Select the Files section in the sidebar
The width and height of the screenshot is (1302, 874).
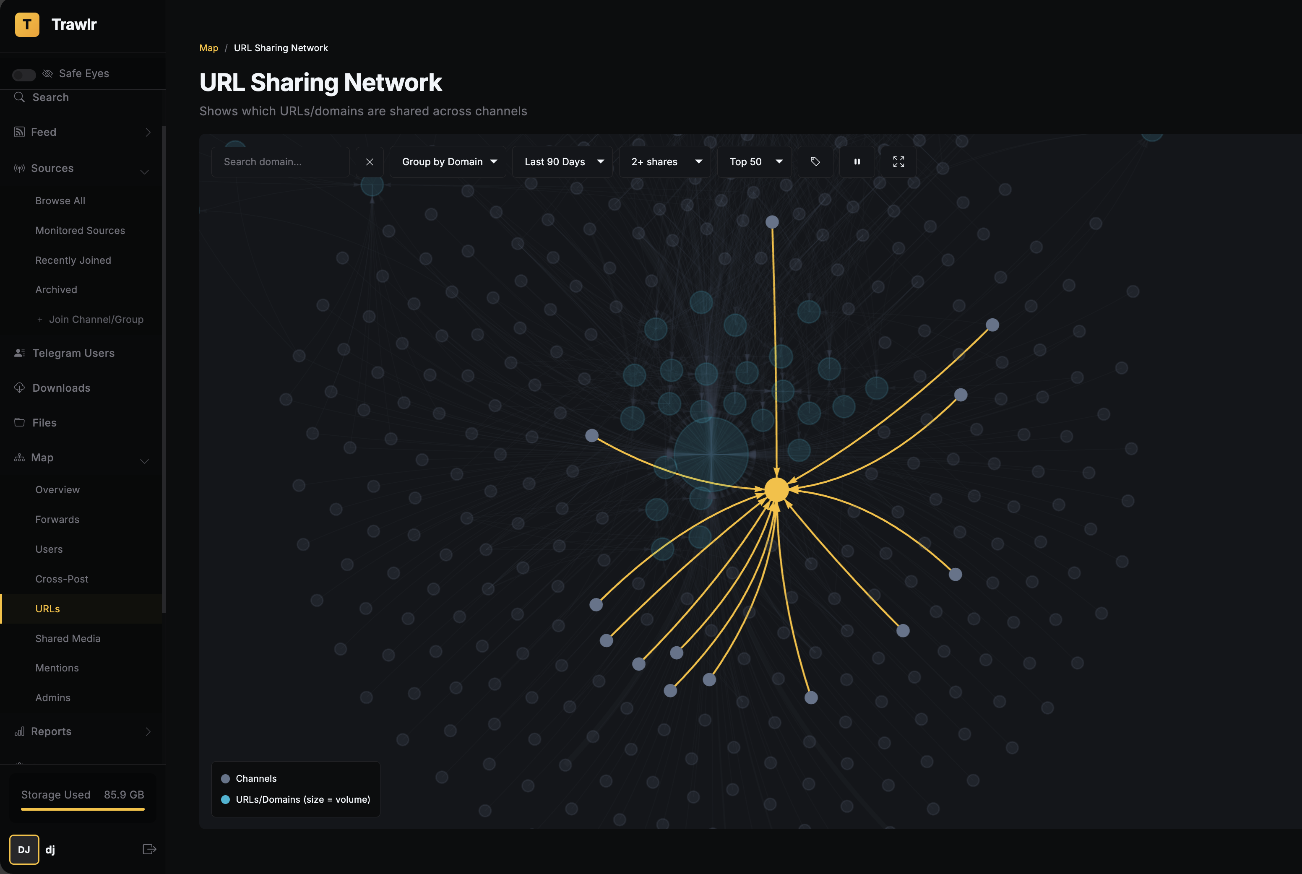44,422
